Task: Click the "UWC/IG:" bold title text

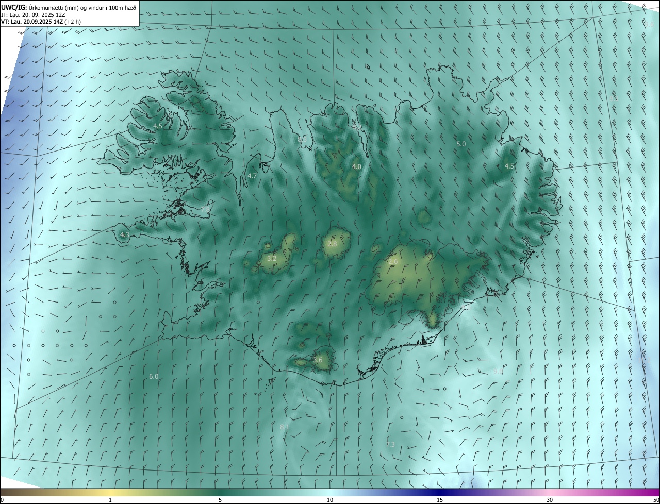Action: click(x=13, y=7)
